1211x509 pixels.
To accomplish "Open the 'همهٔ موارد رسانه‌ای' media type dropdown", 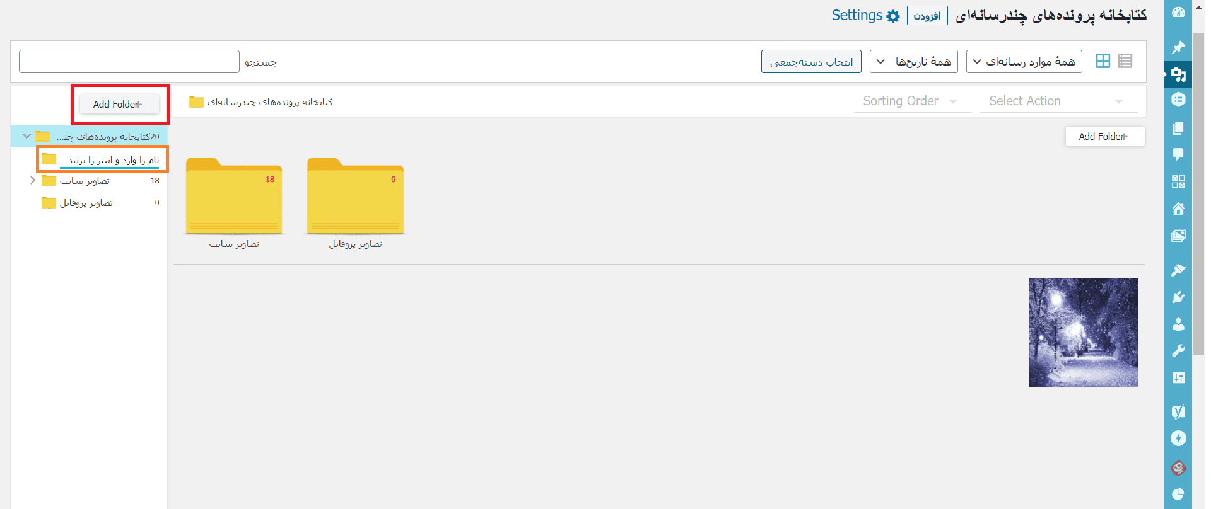I will [1024, 62].
